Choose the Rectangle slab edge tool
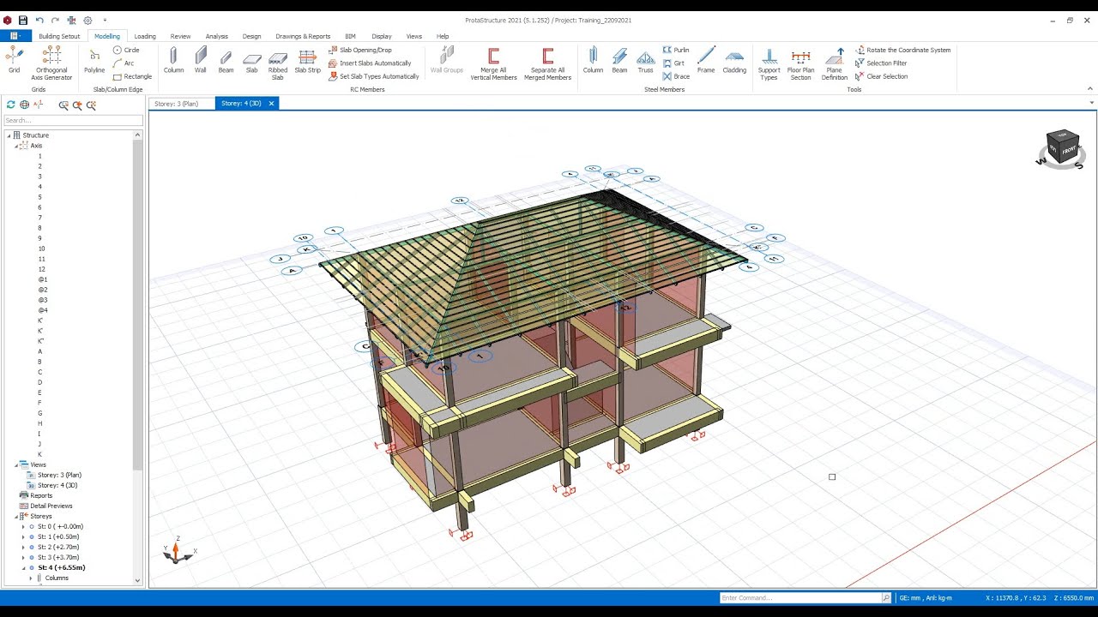The height and width of the screenshot is (617, 1098). [132, 76]
